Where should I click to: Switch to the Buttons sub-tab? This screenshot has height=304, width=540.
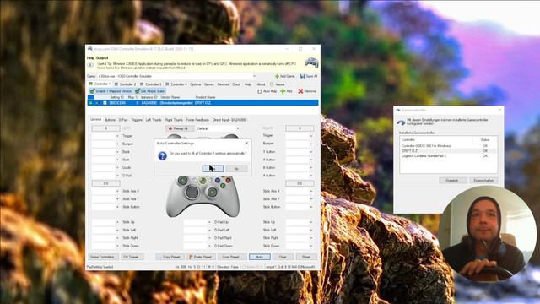coord(110,120)
